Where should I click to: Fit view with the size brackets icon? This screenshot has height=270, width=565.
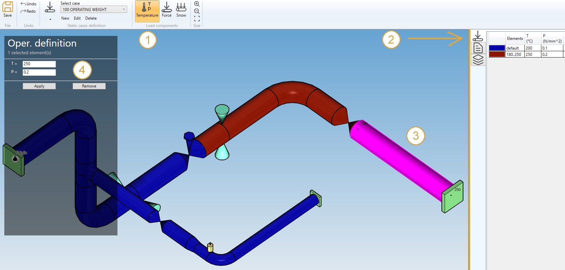point(197,19)
